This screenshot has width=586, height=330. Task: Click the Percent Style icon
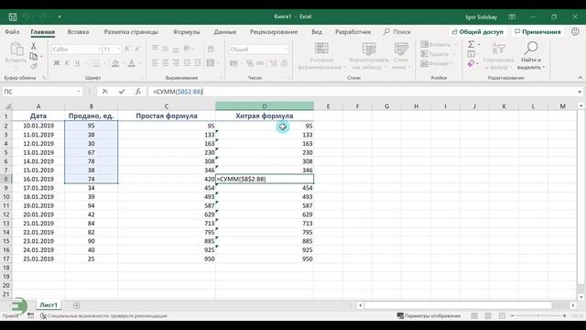250,63
